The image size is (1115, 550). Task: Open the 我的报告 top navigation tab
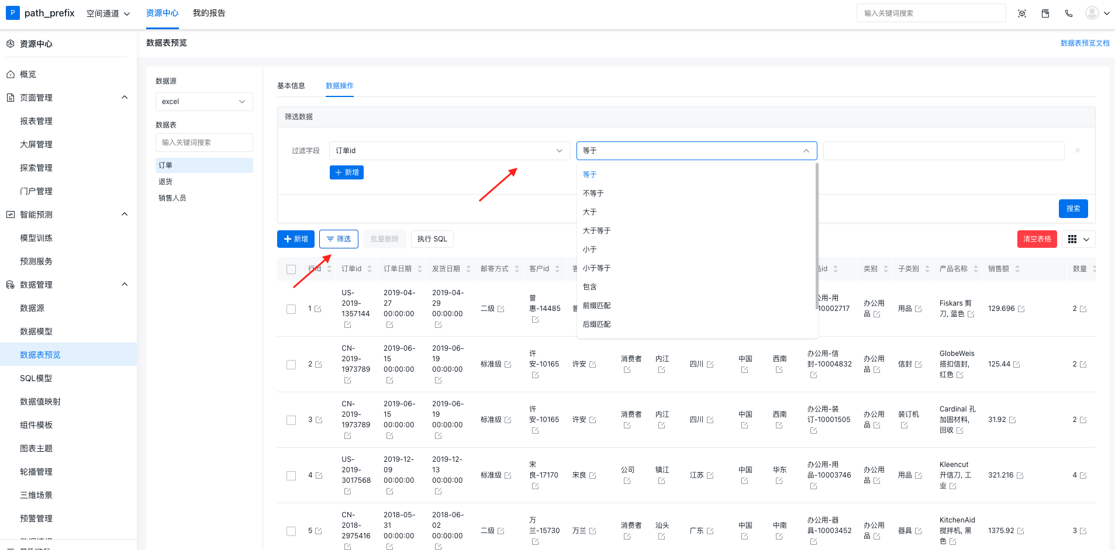click(209, 13)
